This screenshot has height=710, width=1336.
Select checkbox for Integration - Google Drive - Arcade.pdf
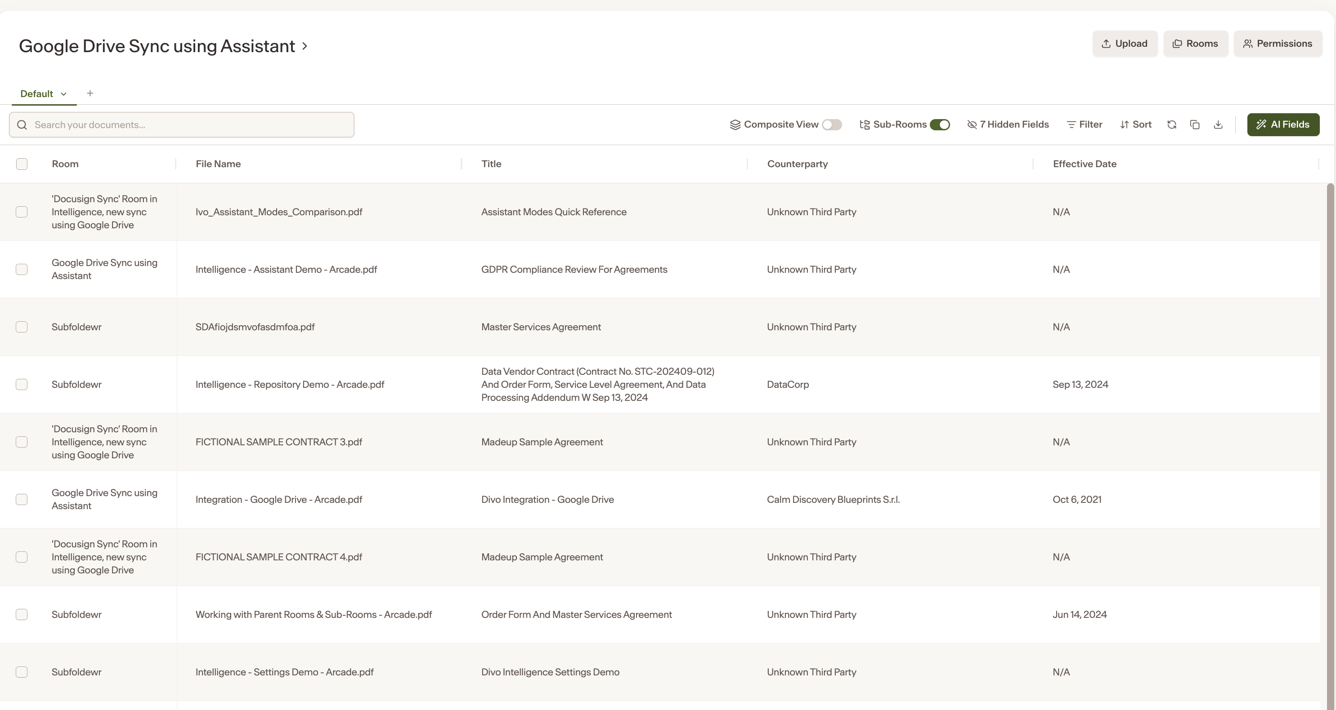coord(22,500)
